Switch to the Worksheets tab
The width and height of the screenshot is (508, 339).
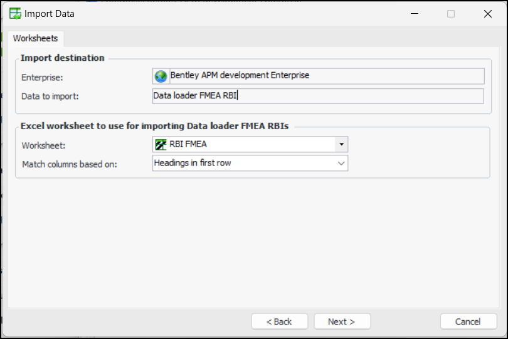35,38
